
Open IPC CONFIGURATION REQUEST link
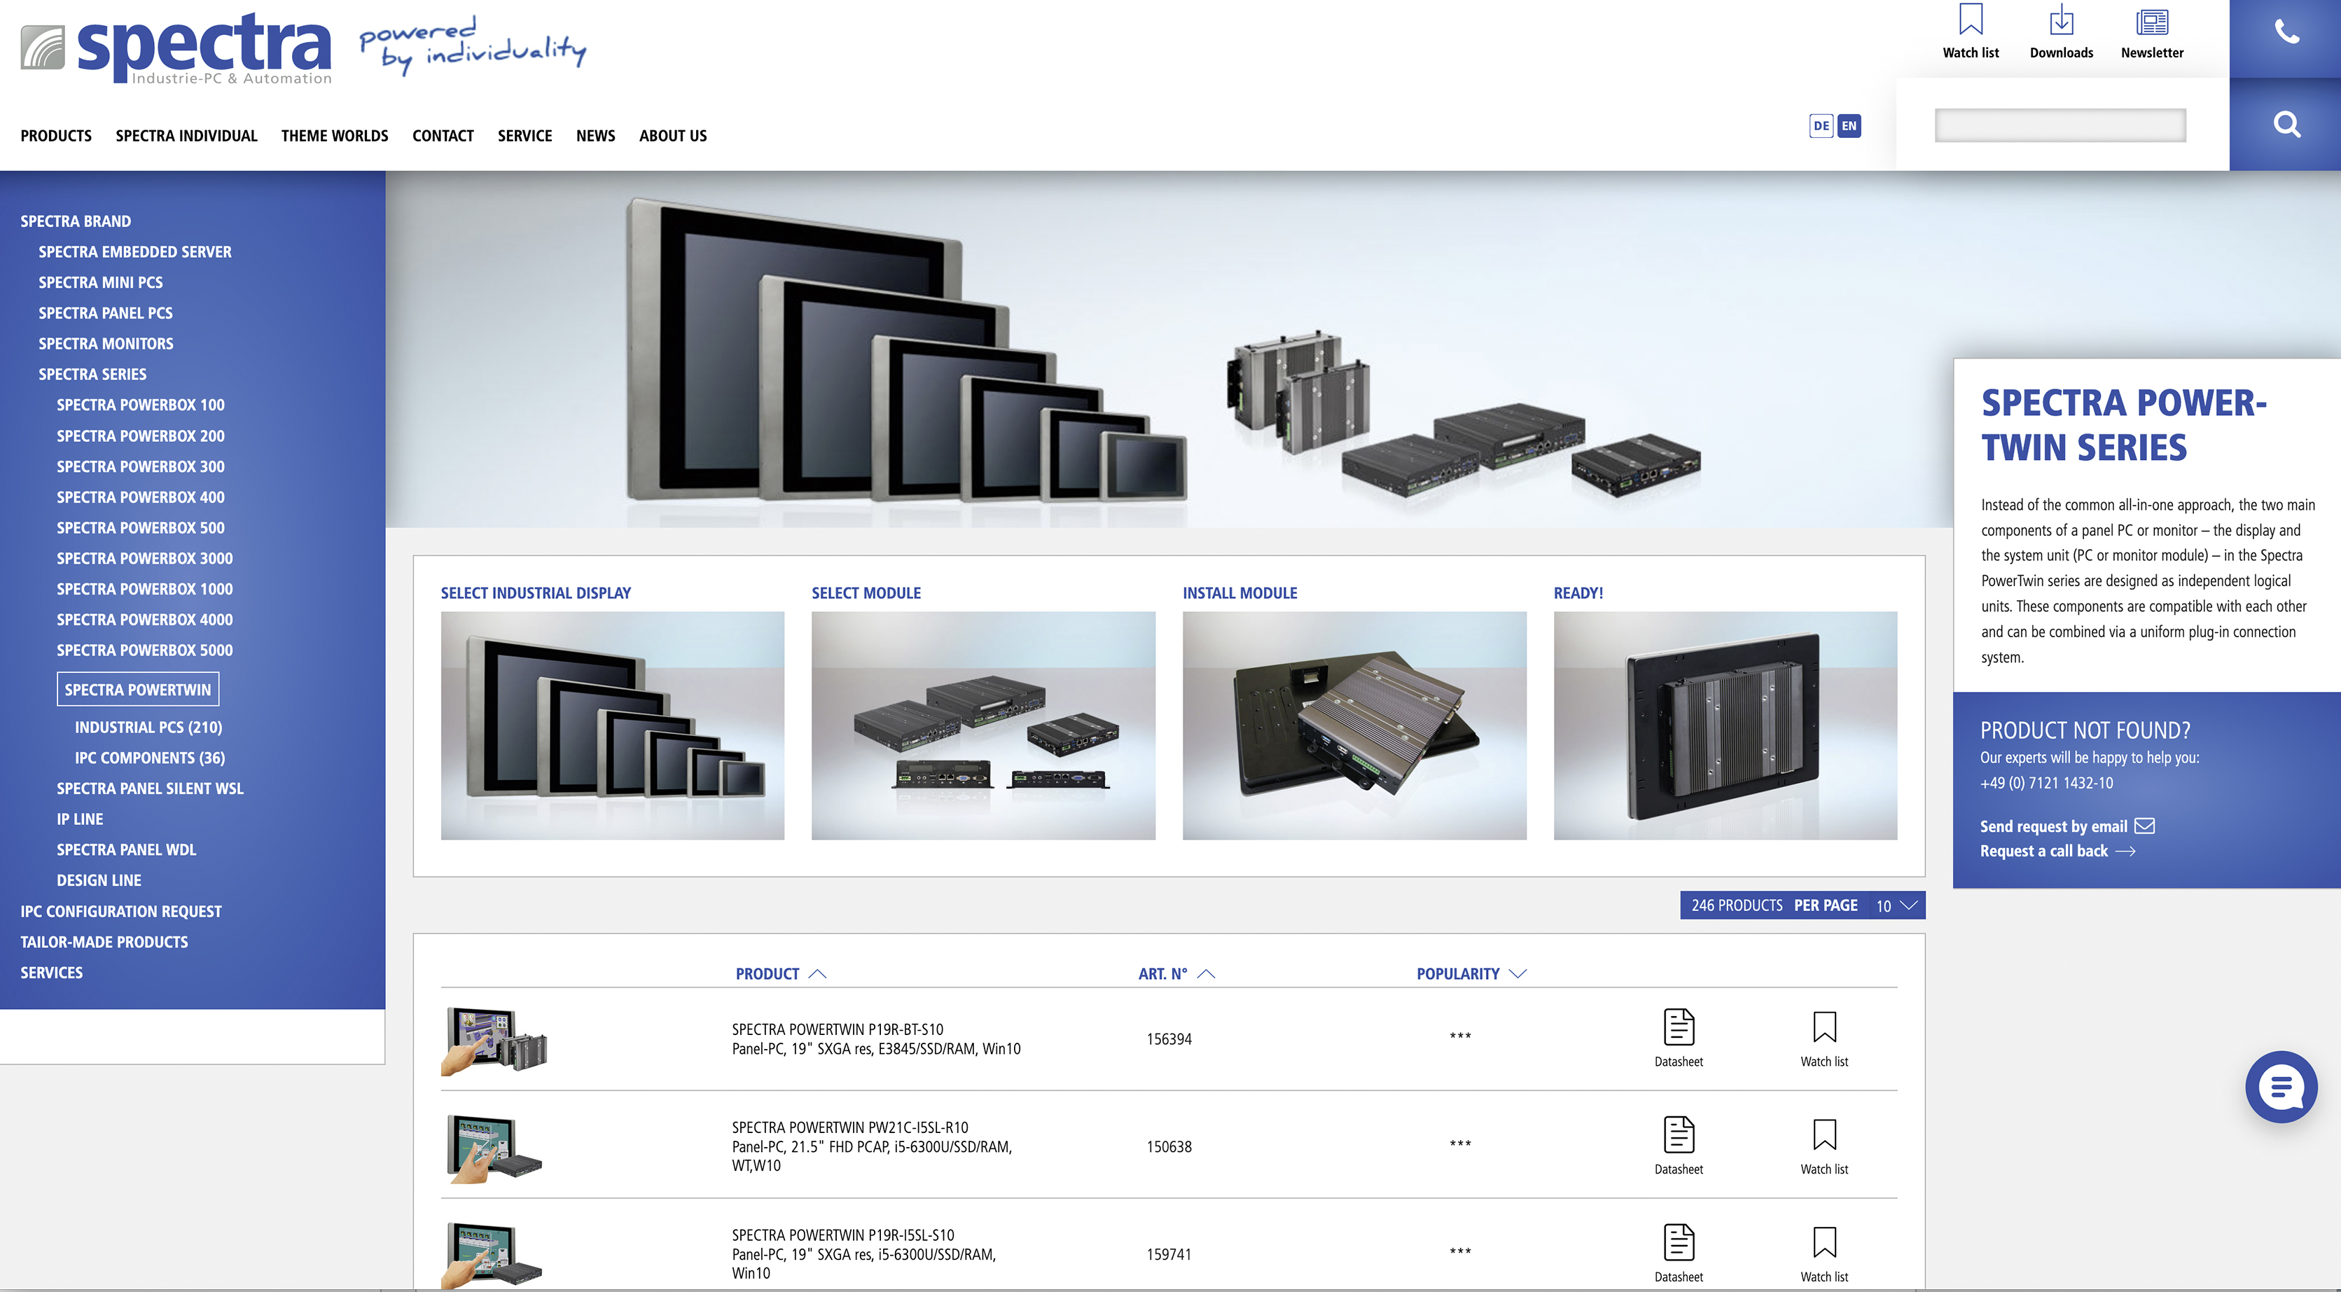[121, 911]
